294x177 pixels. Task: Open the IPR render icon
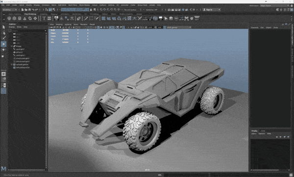pyautogui.click(x=176, y=10)
